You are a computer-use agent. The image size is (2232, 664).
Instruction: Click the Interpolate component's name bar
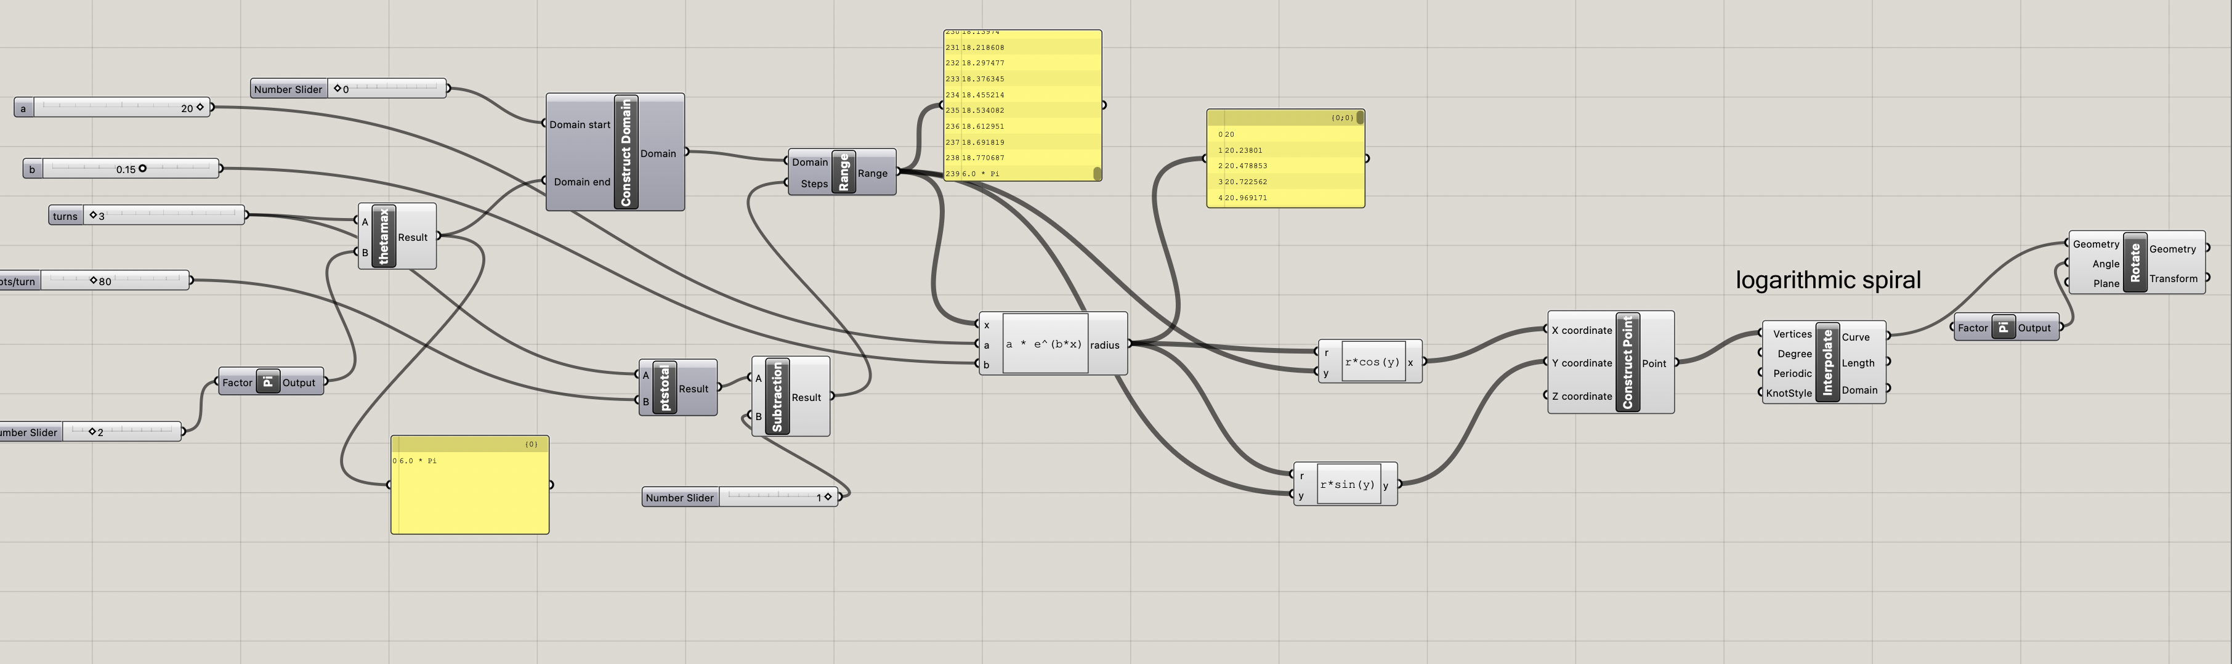pos(1827,362)
